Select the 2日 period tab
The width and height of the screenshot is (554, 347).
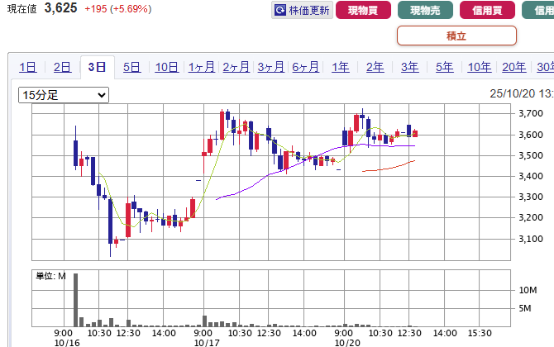click(62, 68)
